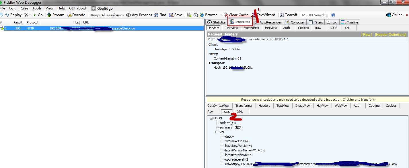The width and height of the screenshot is (409, 168).
Task: Click the camera screenshot icon
Action: (x=189, y=15)
